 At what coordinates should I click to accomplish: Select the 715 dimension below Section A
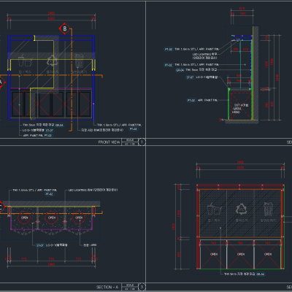[51, 259]
